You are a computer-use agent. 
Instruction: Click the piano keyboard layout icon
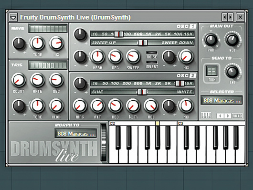pos(206,116)
